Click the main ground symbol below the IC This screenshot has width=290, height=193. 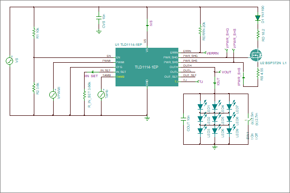coord(147,118)
